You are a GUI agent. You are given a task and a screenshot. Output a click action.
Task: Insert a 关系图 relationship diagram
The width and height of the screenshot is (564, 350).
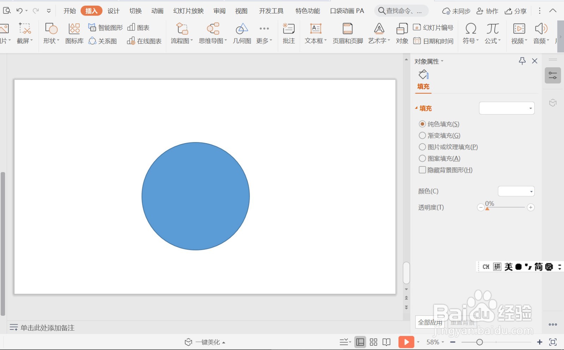[102, 41]
